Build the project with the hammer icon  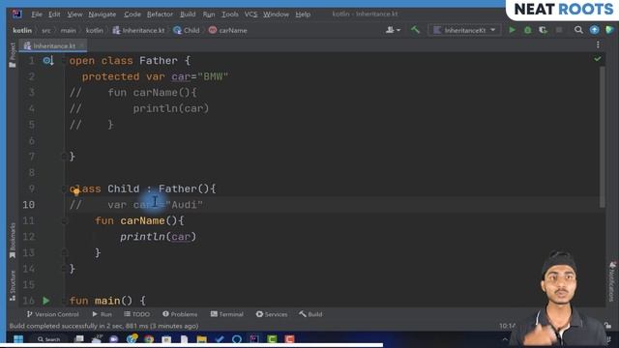click(415, 30)
